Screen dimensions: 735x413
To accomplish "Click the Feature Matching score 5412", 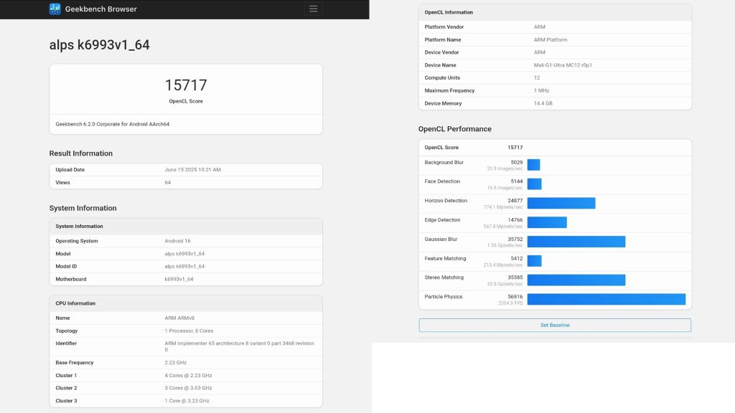I will [517, 258].
